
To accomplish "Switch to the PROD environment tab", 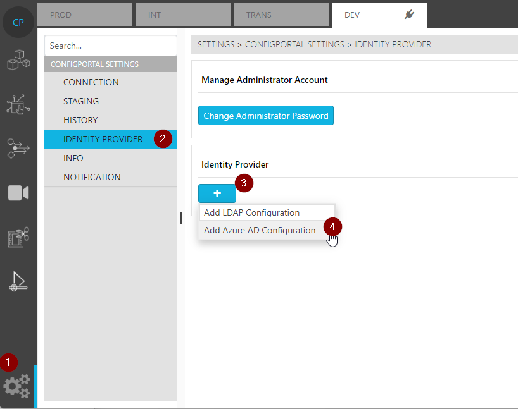I will tap(85, 15).
